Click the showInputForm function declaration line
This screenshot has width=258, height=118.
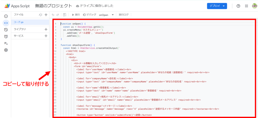(x=78, y=45)
